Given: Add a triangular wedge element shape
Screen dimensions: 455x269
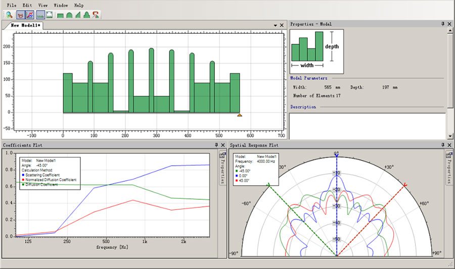Looking at the screenshot, I should coord(78,15).
